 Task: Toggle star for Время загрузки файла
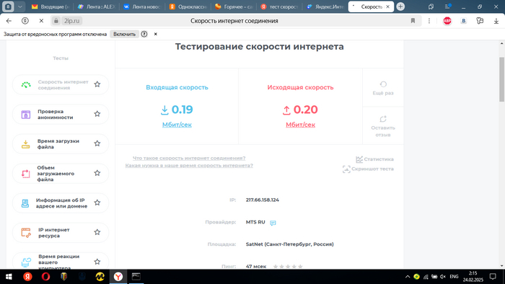(97, 143)
